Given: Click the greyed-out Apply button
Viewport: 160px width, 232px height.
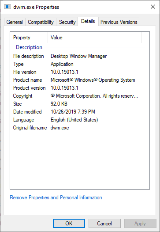Looking at the screenshot, I should pyautogui.click(x=140, y=224).
